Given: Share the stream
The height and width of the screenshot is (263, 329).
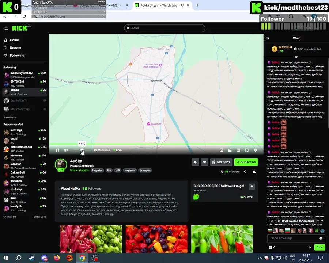Looking at the screenshot, I should coord(245,172).
